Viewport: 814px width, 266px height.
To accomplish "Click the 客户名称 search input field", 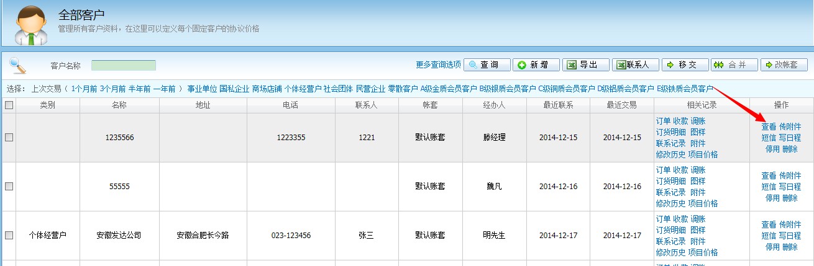I will [124, 66].
